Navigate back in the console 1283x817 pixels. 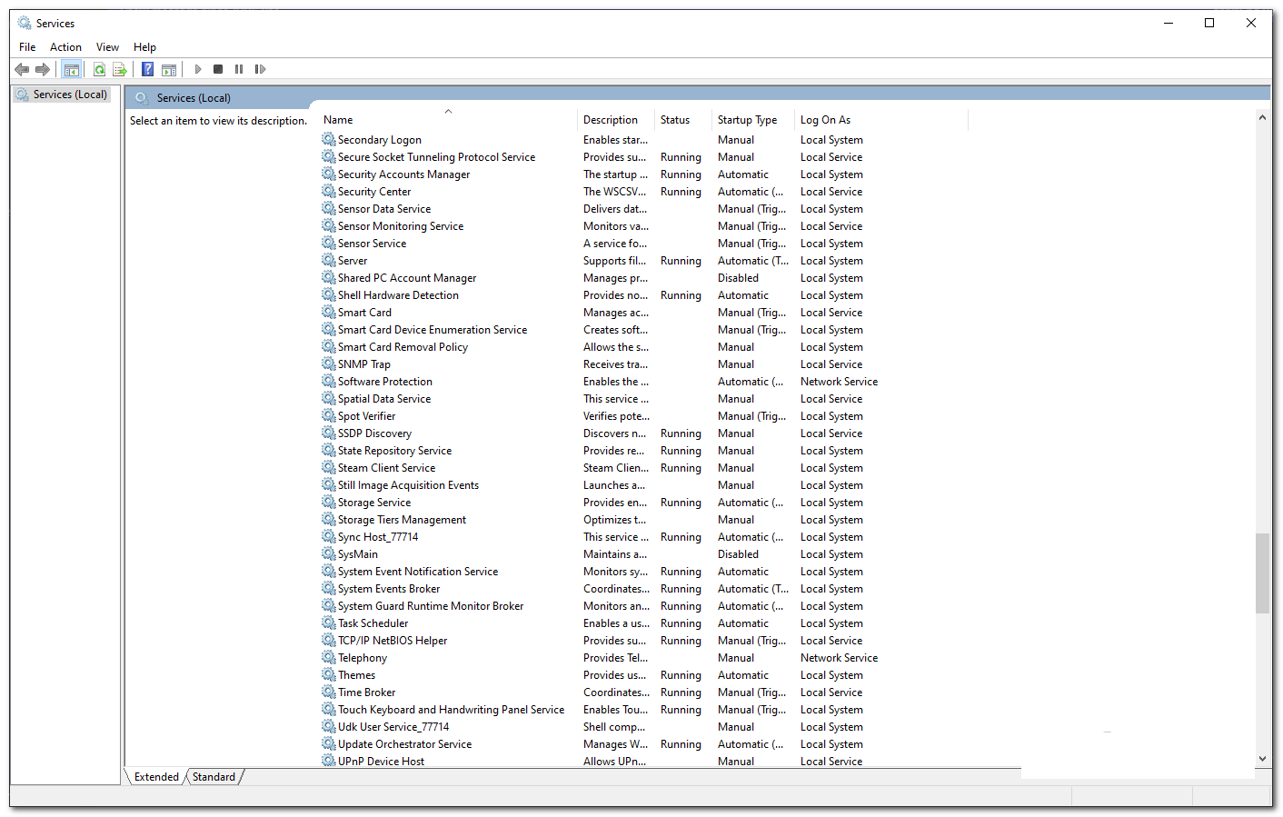pos(21,69)
